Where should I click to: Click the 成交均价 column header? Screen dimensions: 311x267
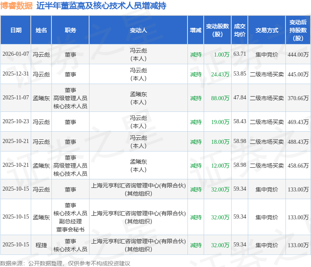(x=240, y=30)
